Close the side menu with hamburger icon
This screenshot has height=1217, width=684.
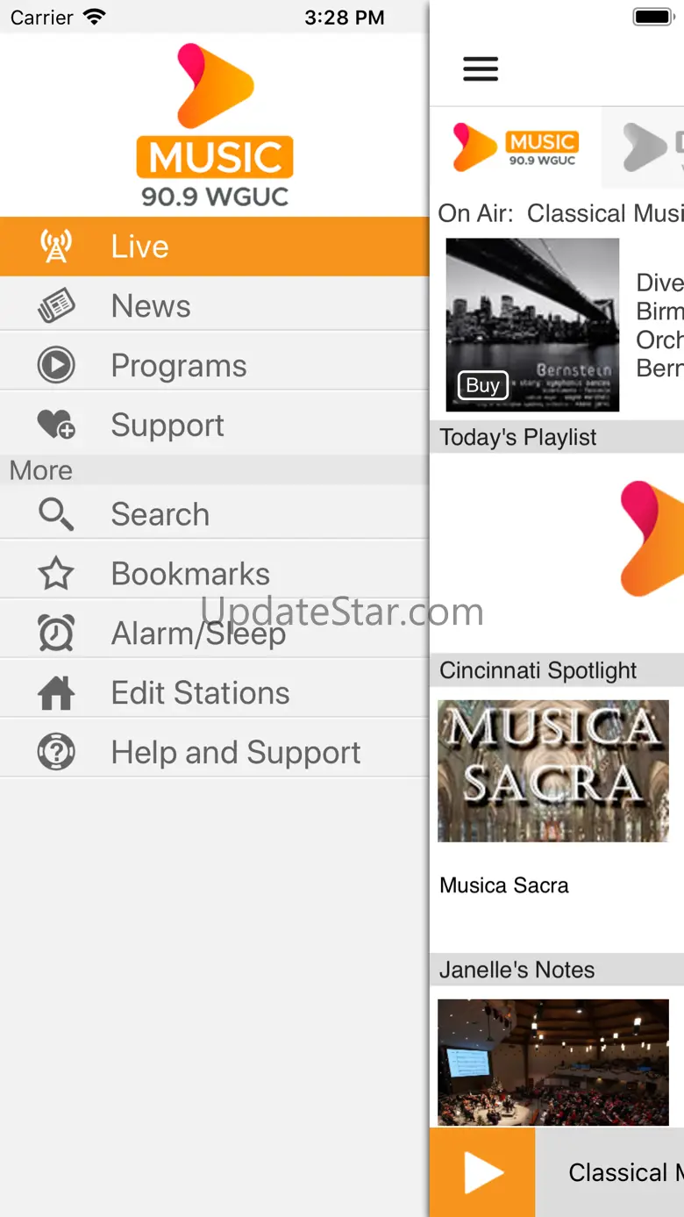click(x=481, y=68)
